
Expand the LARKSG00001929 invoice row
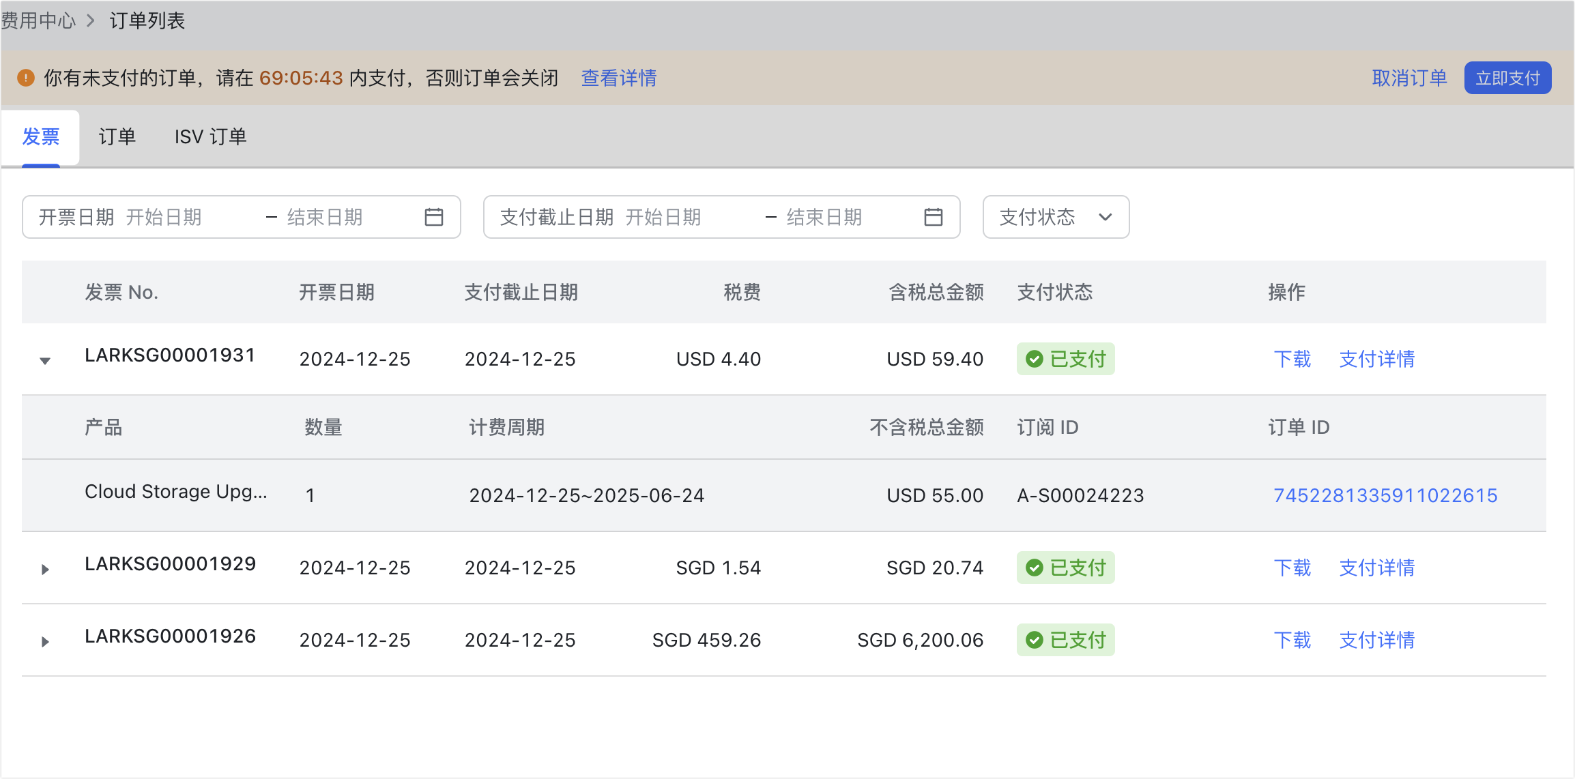45,569
